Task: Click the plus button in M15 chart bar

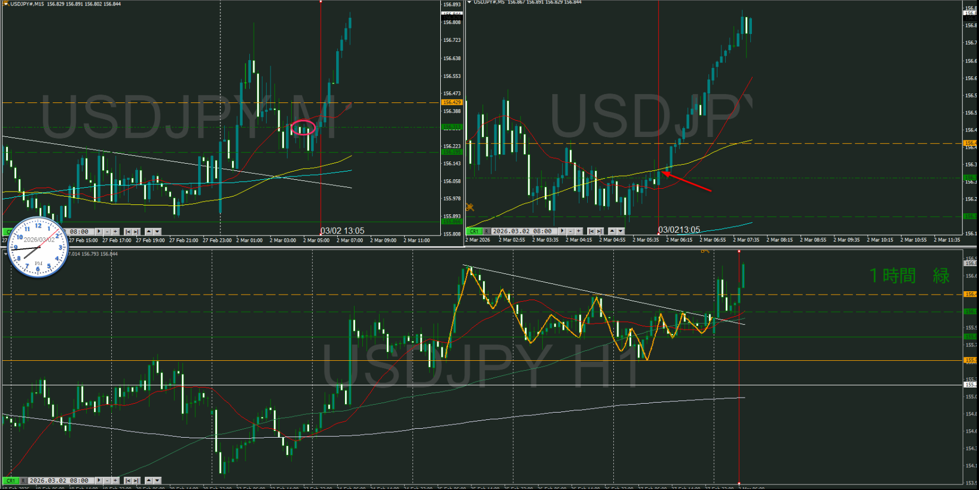Action: (x=115, y=232)
